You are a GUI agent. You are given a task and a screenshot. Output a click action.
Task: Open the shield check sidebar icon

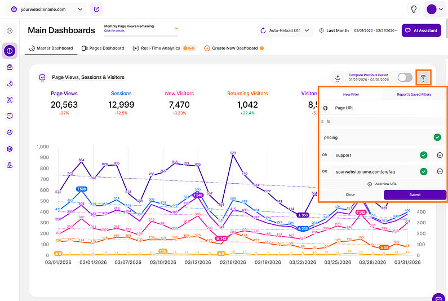10,132
